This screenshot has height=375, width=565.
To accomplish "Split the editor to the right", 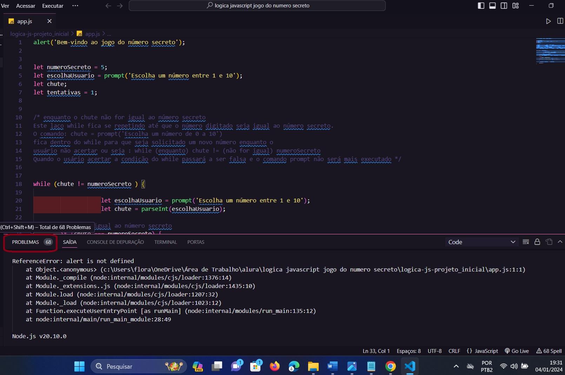I will coord(560,21).
